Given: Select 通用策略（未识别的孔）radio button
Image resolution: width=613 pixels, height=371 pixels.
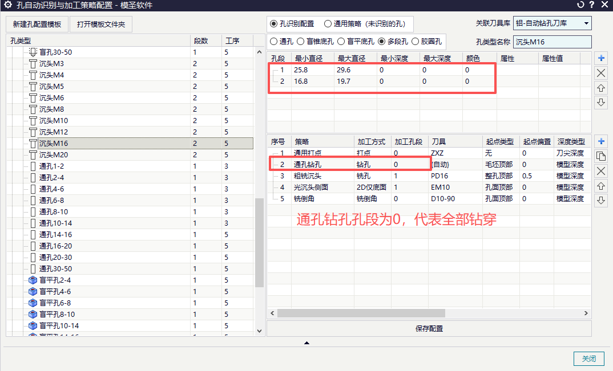Looking at the screenshot, I should [328, 24].
